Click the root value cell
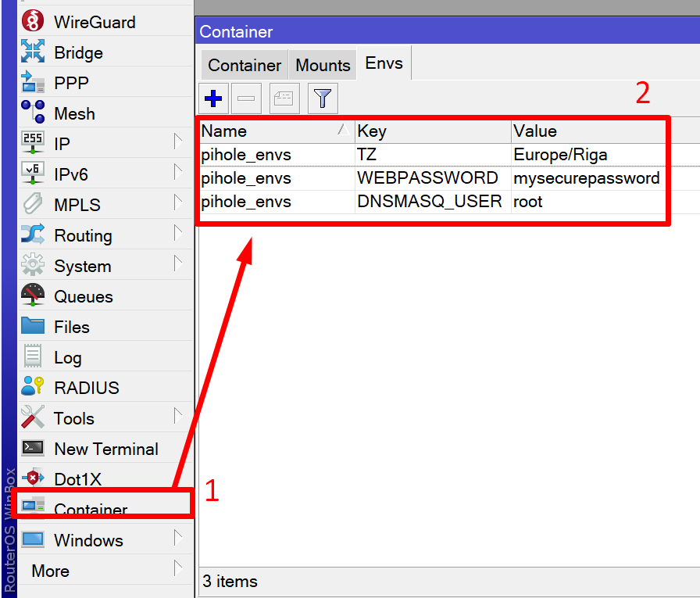 (588, 202)
